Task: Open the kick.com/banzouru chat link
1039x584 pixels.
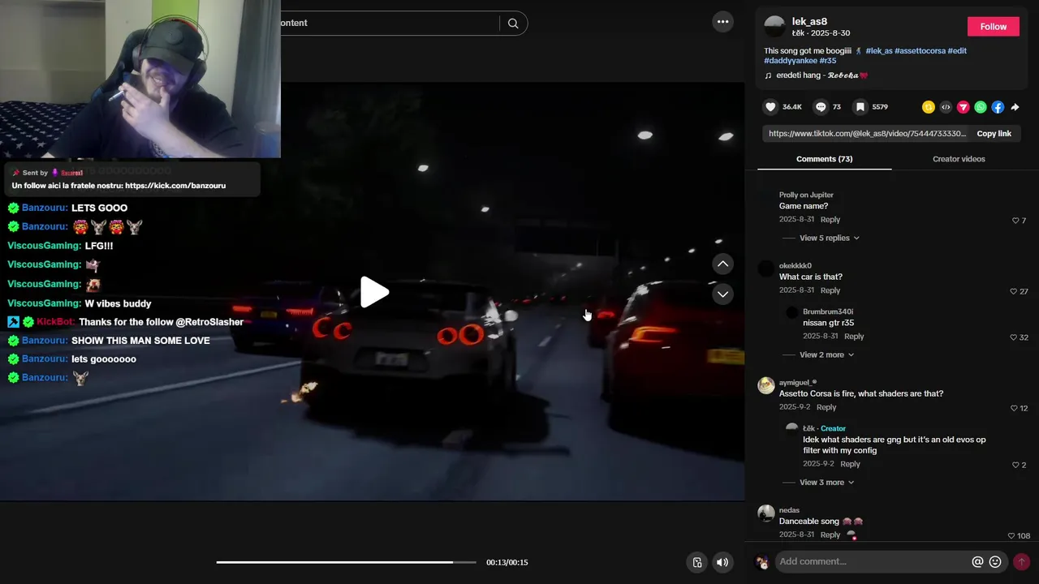Action: point(175,186)
